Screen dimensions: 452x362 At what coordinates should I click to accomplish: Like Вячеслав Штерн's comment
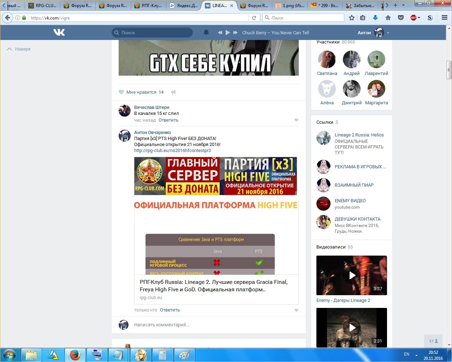[x=296, y=120]
